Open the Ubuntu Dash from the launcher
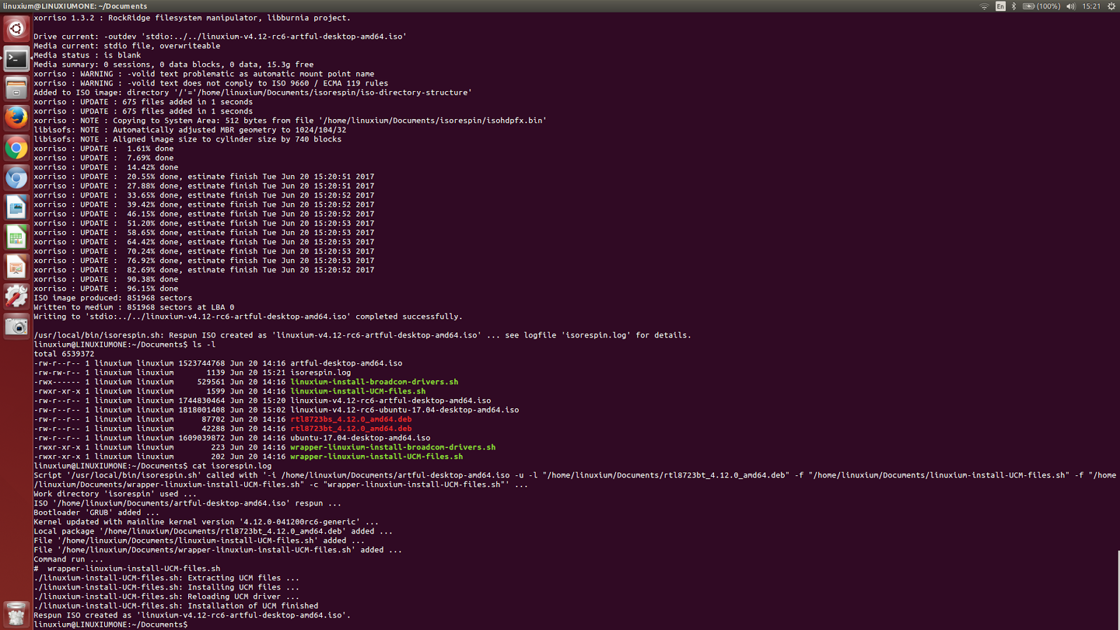 click(x=16, y=29)
